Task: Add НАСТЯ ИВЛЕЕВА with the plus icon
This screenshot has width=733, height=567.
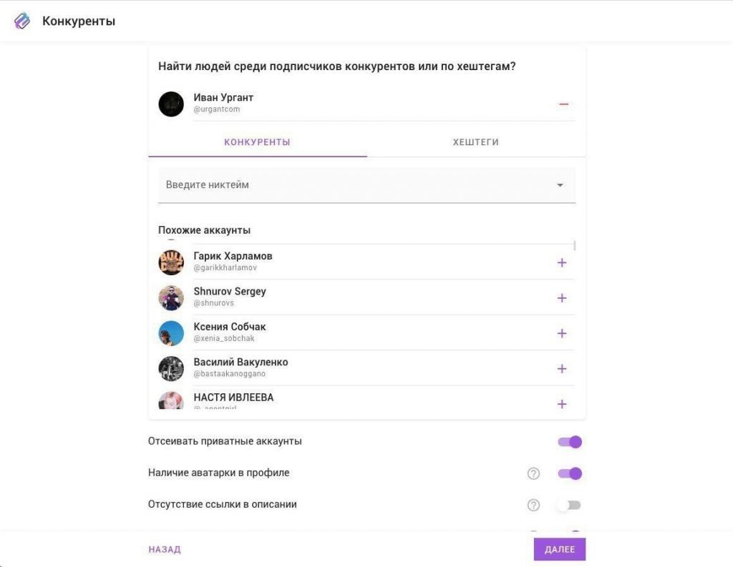Action: (562, 404)
